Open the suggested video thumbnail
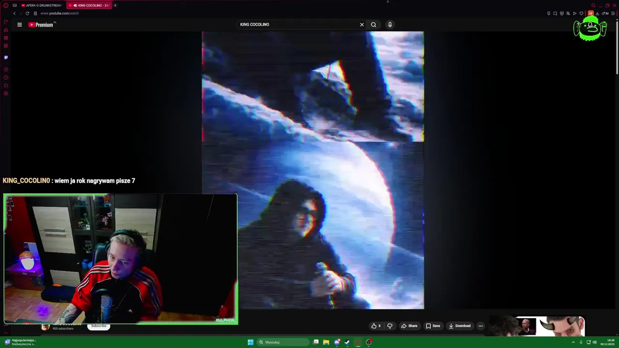 (x=538, y=326)
